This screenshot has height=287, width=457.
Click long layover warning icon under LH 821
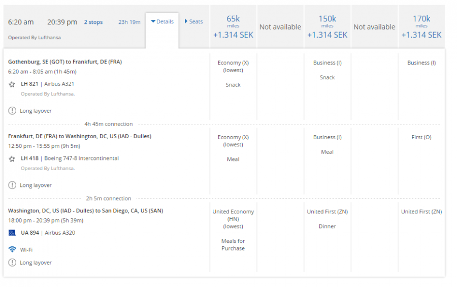(12, 111)
